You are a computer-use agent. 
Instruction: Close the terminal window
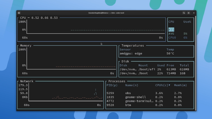194,13
